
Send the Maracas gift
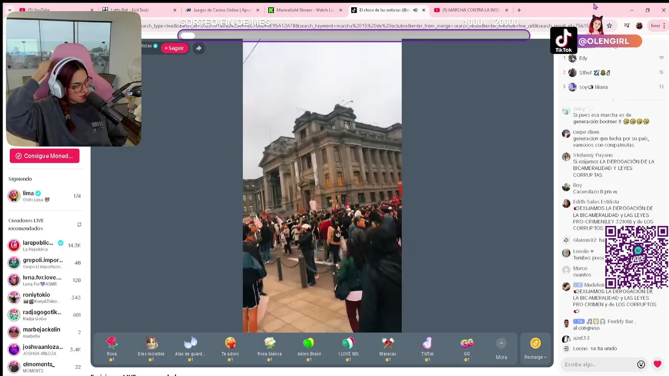(388, 348)
